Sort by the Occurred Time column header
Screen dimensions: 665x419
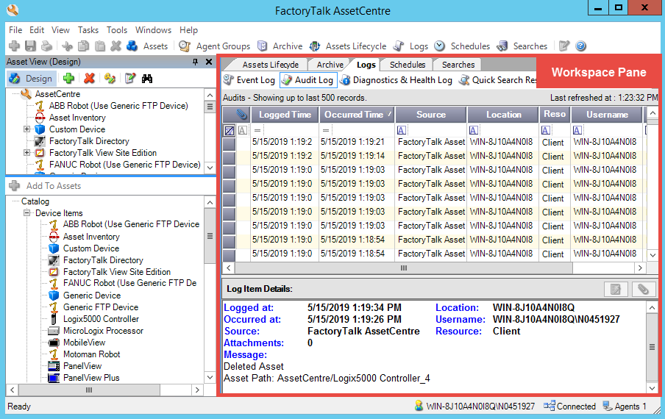357,115
